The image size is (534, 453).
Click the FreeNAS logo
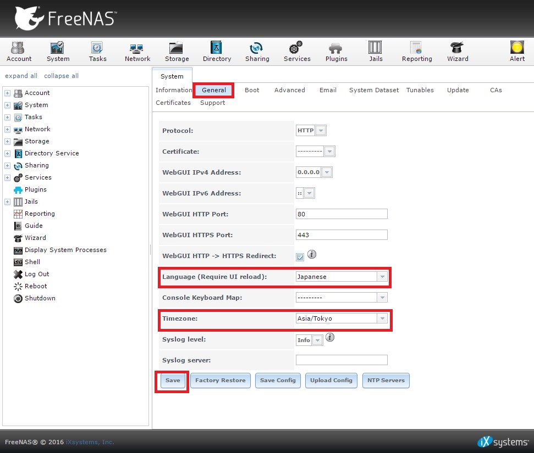65,18
